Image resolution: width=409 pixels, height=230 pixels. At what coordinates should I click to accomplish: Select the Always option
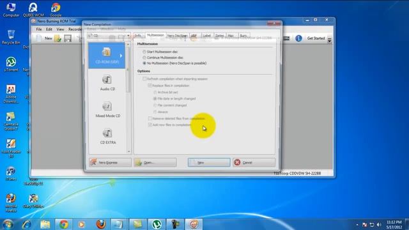tap(155, 112)
